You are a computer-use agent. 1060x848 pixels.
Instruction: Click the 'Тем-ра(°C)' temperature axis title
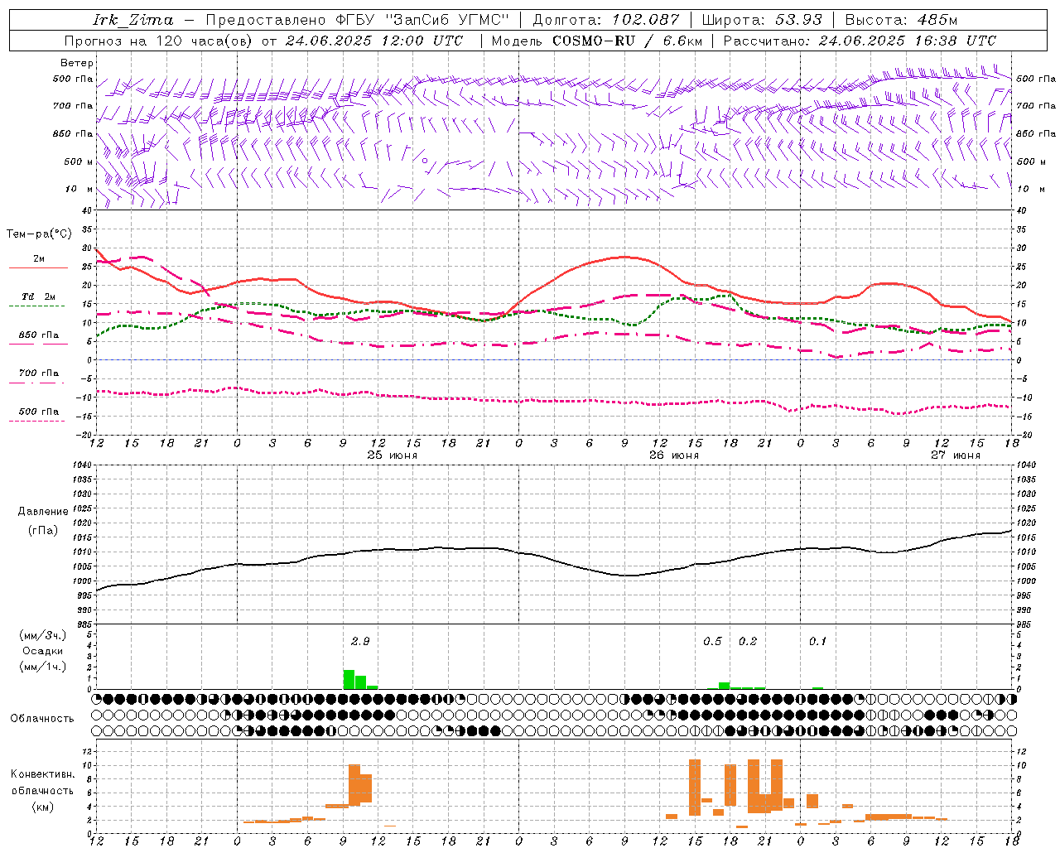click(39, 234)
